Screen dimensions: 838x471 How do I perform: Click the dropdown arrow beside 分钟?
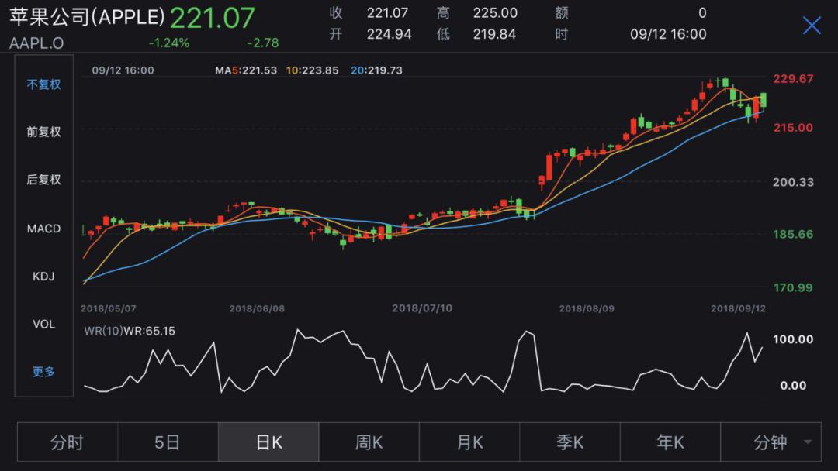(x=808, y=442)
